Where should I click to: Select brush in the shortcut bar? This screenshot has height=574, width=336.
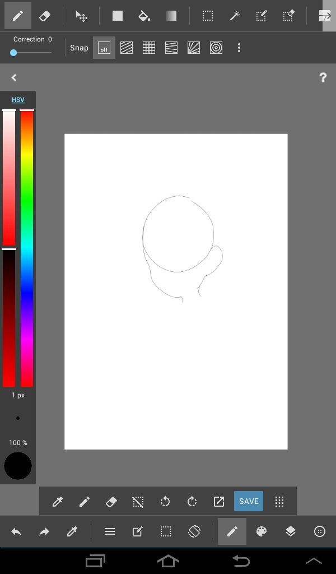pyautogui.click(x=85, y=501)
